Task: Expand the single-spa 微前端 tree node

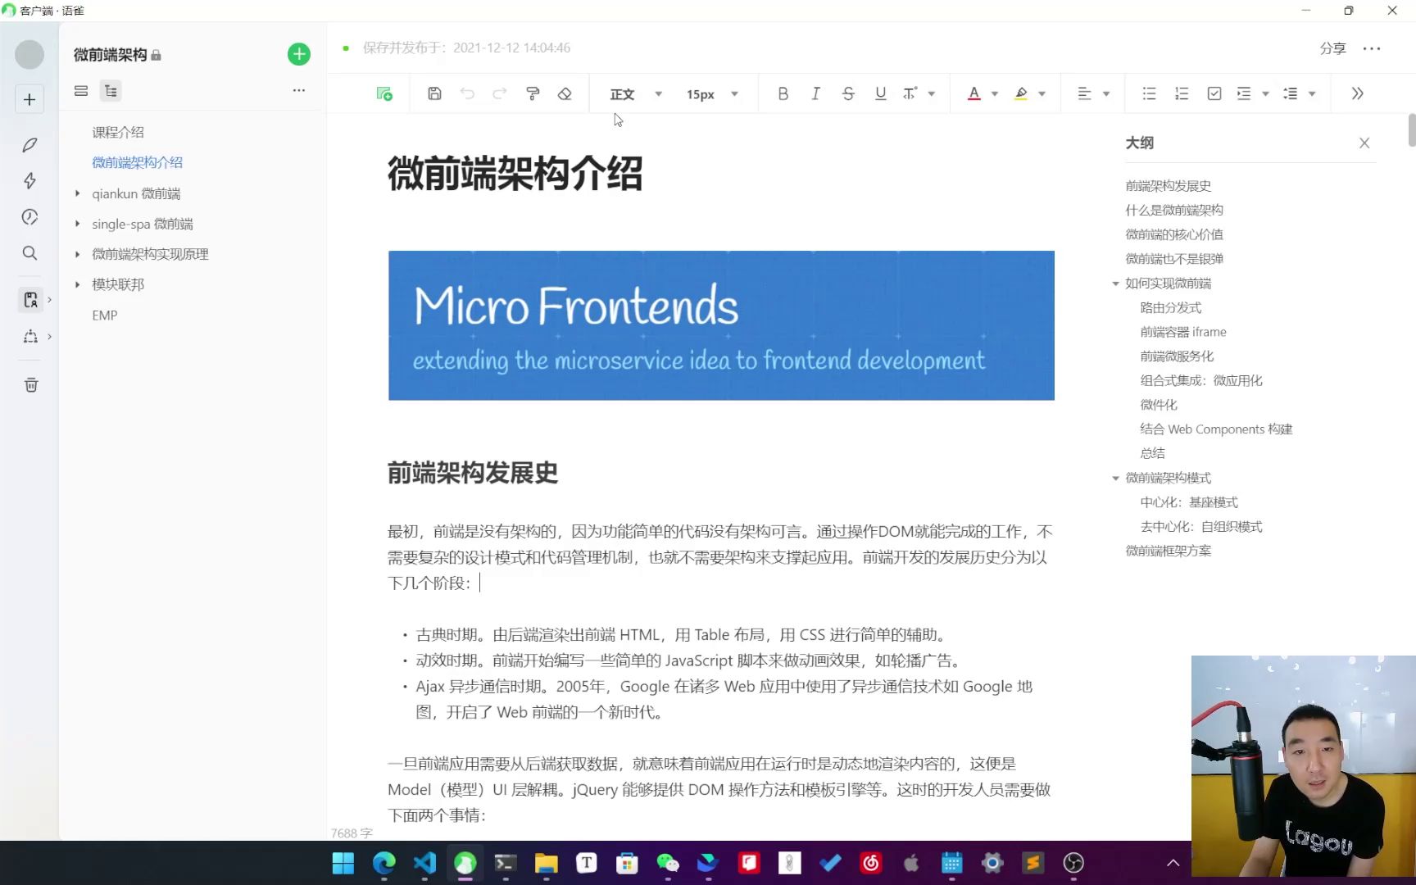Action: [78, 224]
